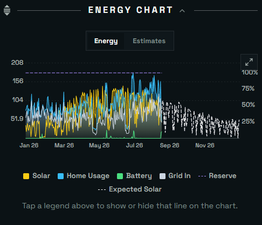Screen dimensions: 262x225
Task: Click the 50% right-axis label
Action: (x=248, y=105)
